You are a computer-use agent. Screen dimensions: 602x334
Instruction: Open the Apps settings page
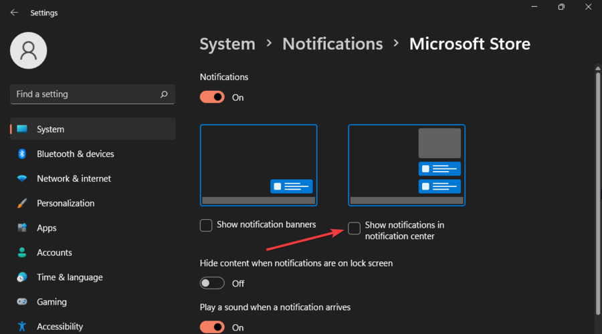tap(47, 228)
